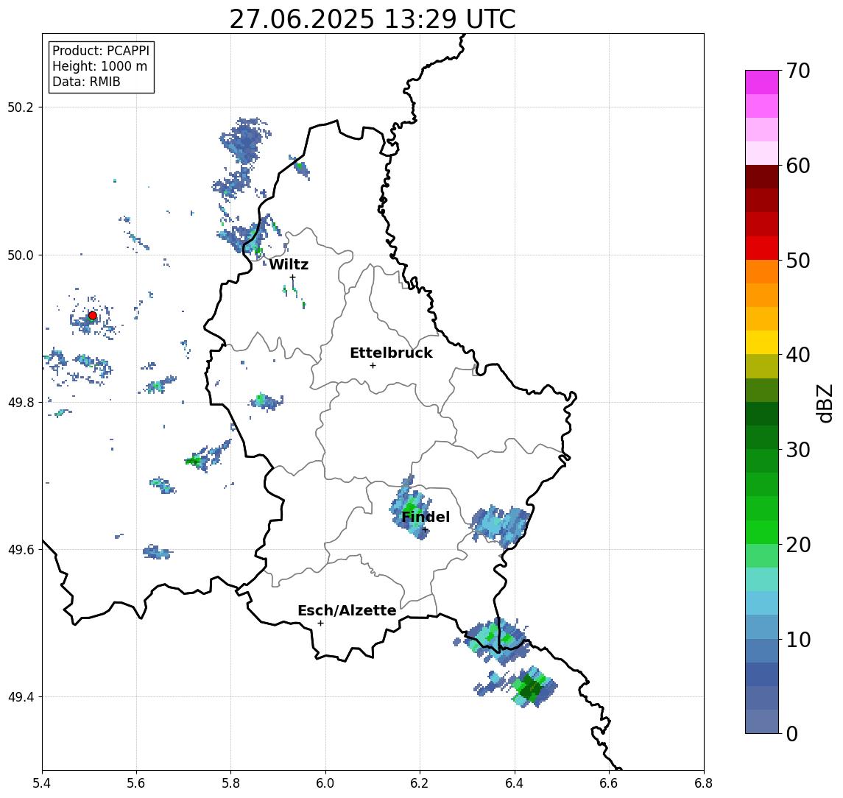843x798 pixels.
Task: Click the latitude axis label 49.6
Action: [x=21, y=550]
